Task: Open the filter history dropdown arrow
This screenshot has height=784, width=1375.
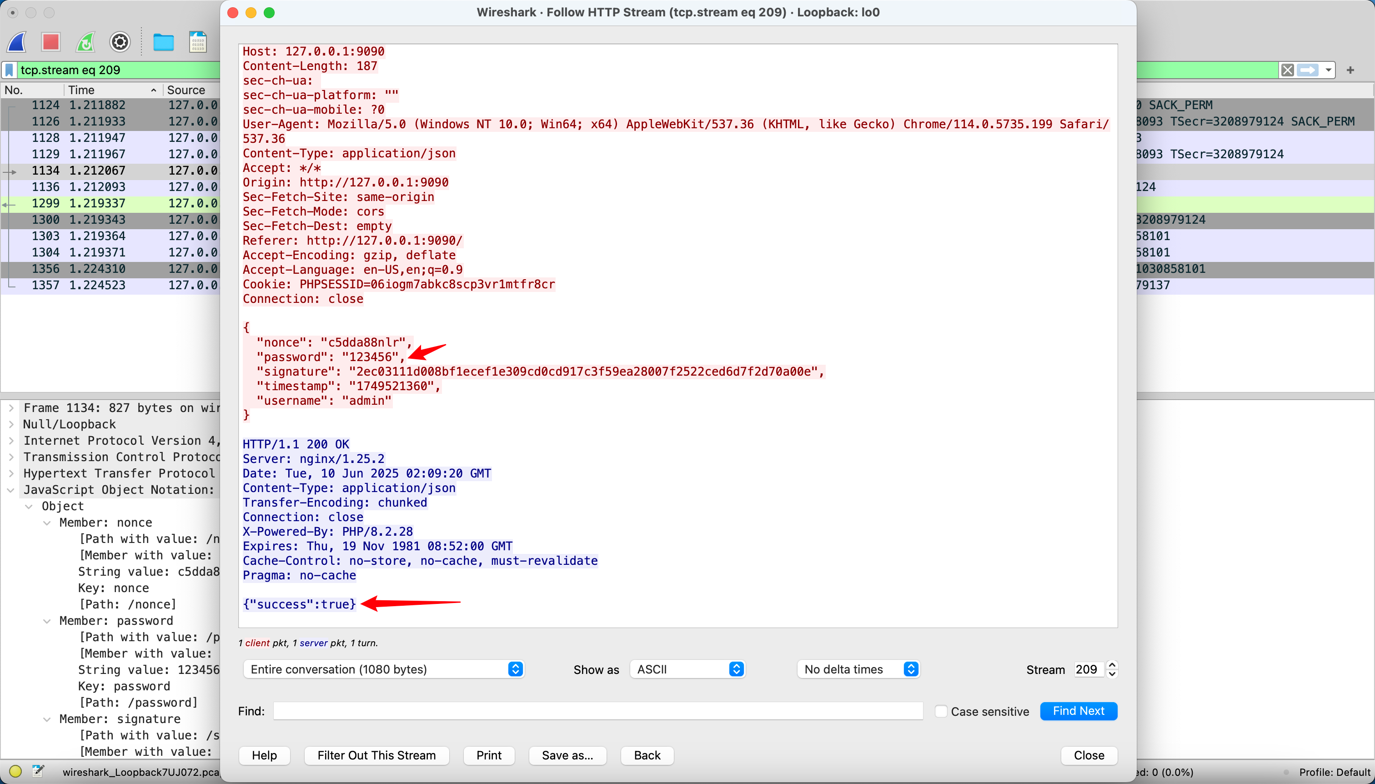Action: (1328, 70)
